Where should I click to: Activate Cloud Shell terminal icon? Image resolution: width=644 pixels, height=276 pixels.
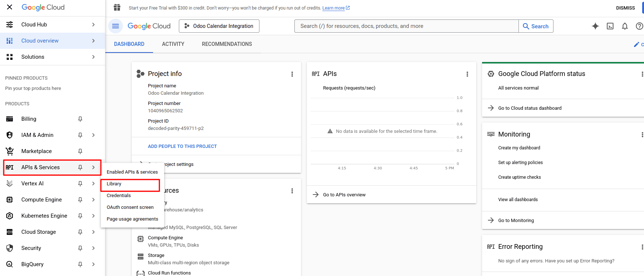point(610,26)
